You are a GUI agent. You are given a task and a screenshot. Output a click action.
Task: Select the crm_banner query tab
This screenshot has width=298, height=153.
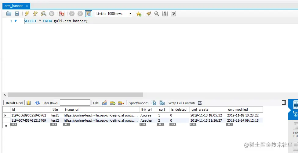13,6
